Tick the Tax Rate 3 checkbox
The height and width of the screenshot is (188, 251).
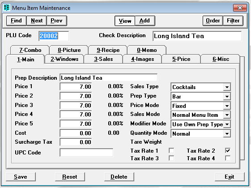click(x=171, y=158)
